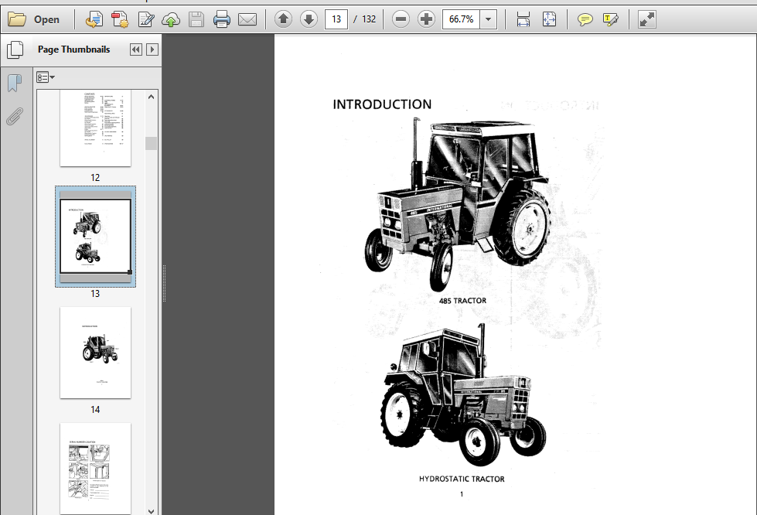
Task: Click the page number field showing 13
Action: point(336,19)
